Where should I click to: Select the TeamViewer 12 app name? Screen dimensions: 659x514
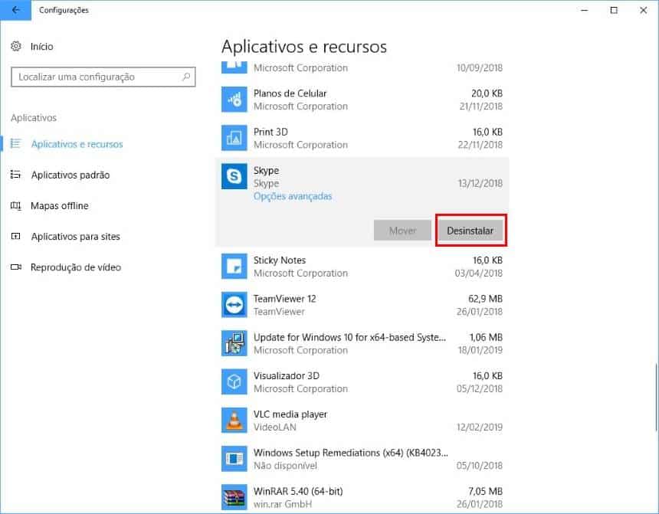[x=284, y=299]
